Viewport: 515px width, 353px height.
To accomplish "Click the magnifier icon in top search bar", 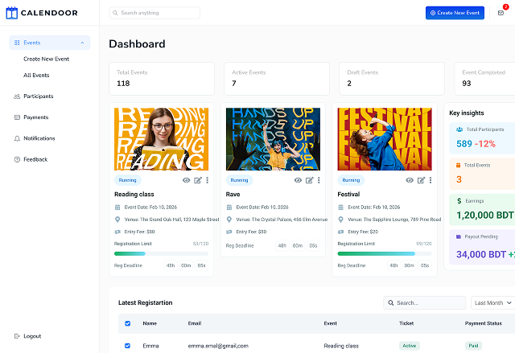I will (x=115, y=13).
